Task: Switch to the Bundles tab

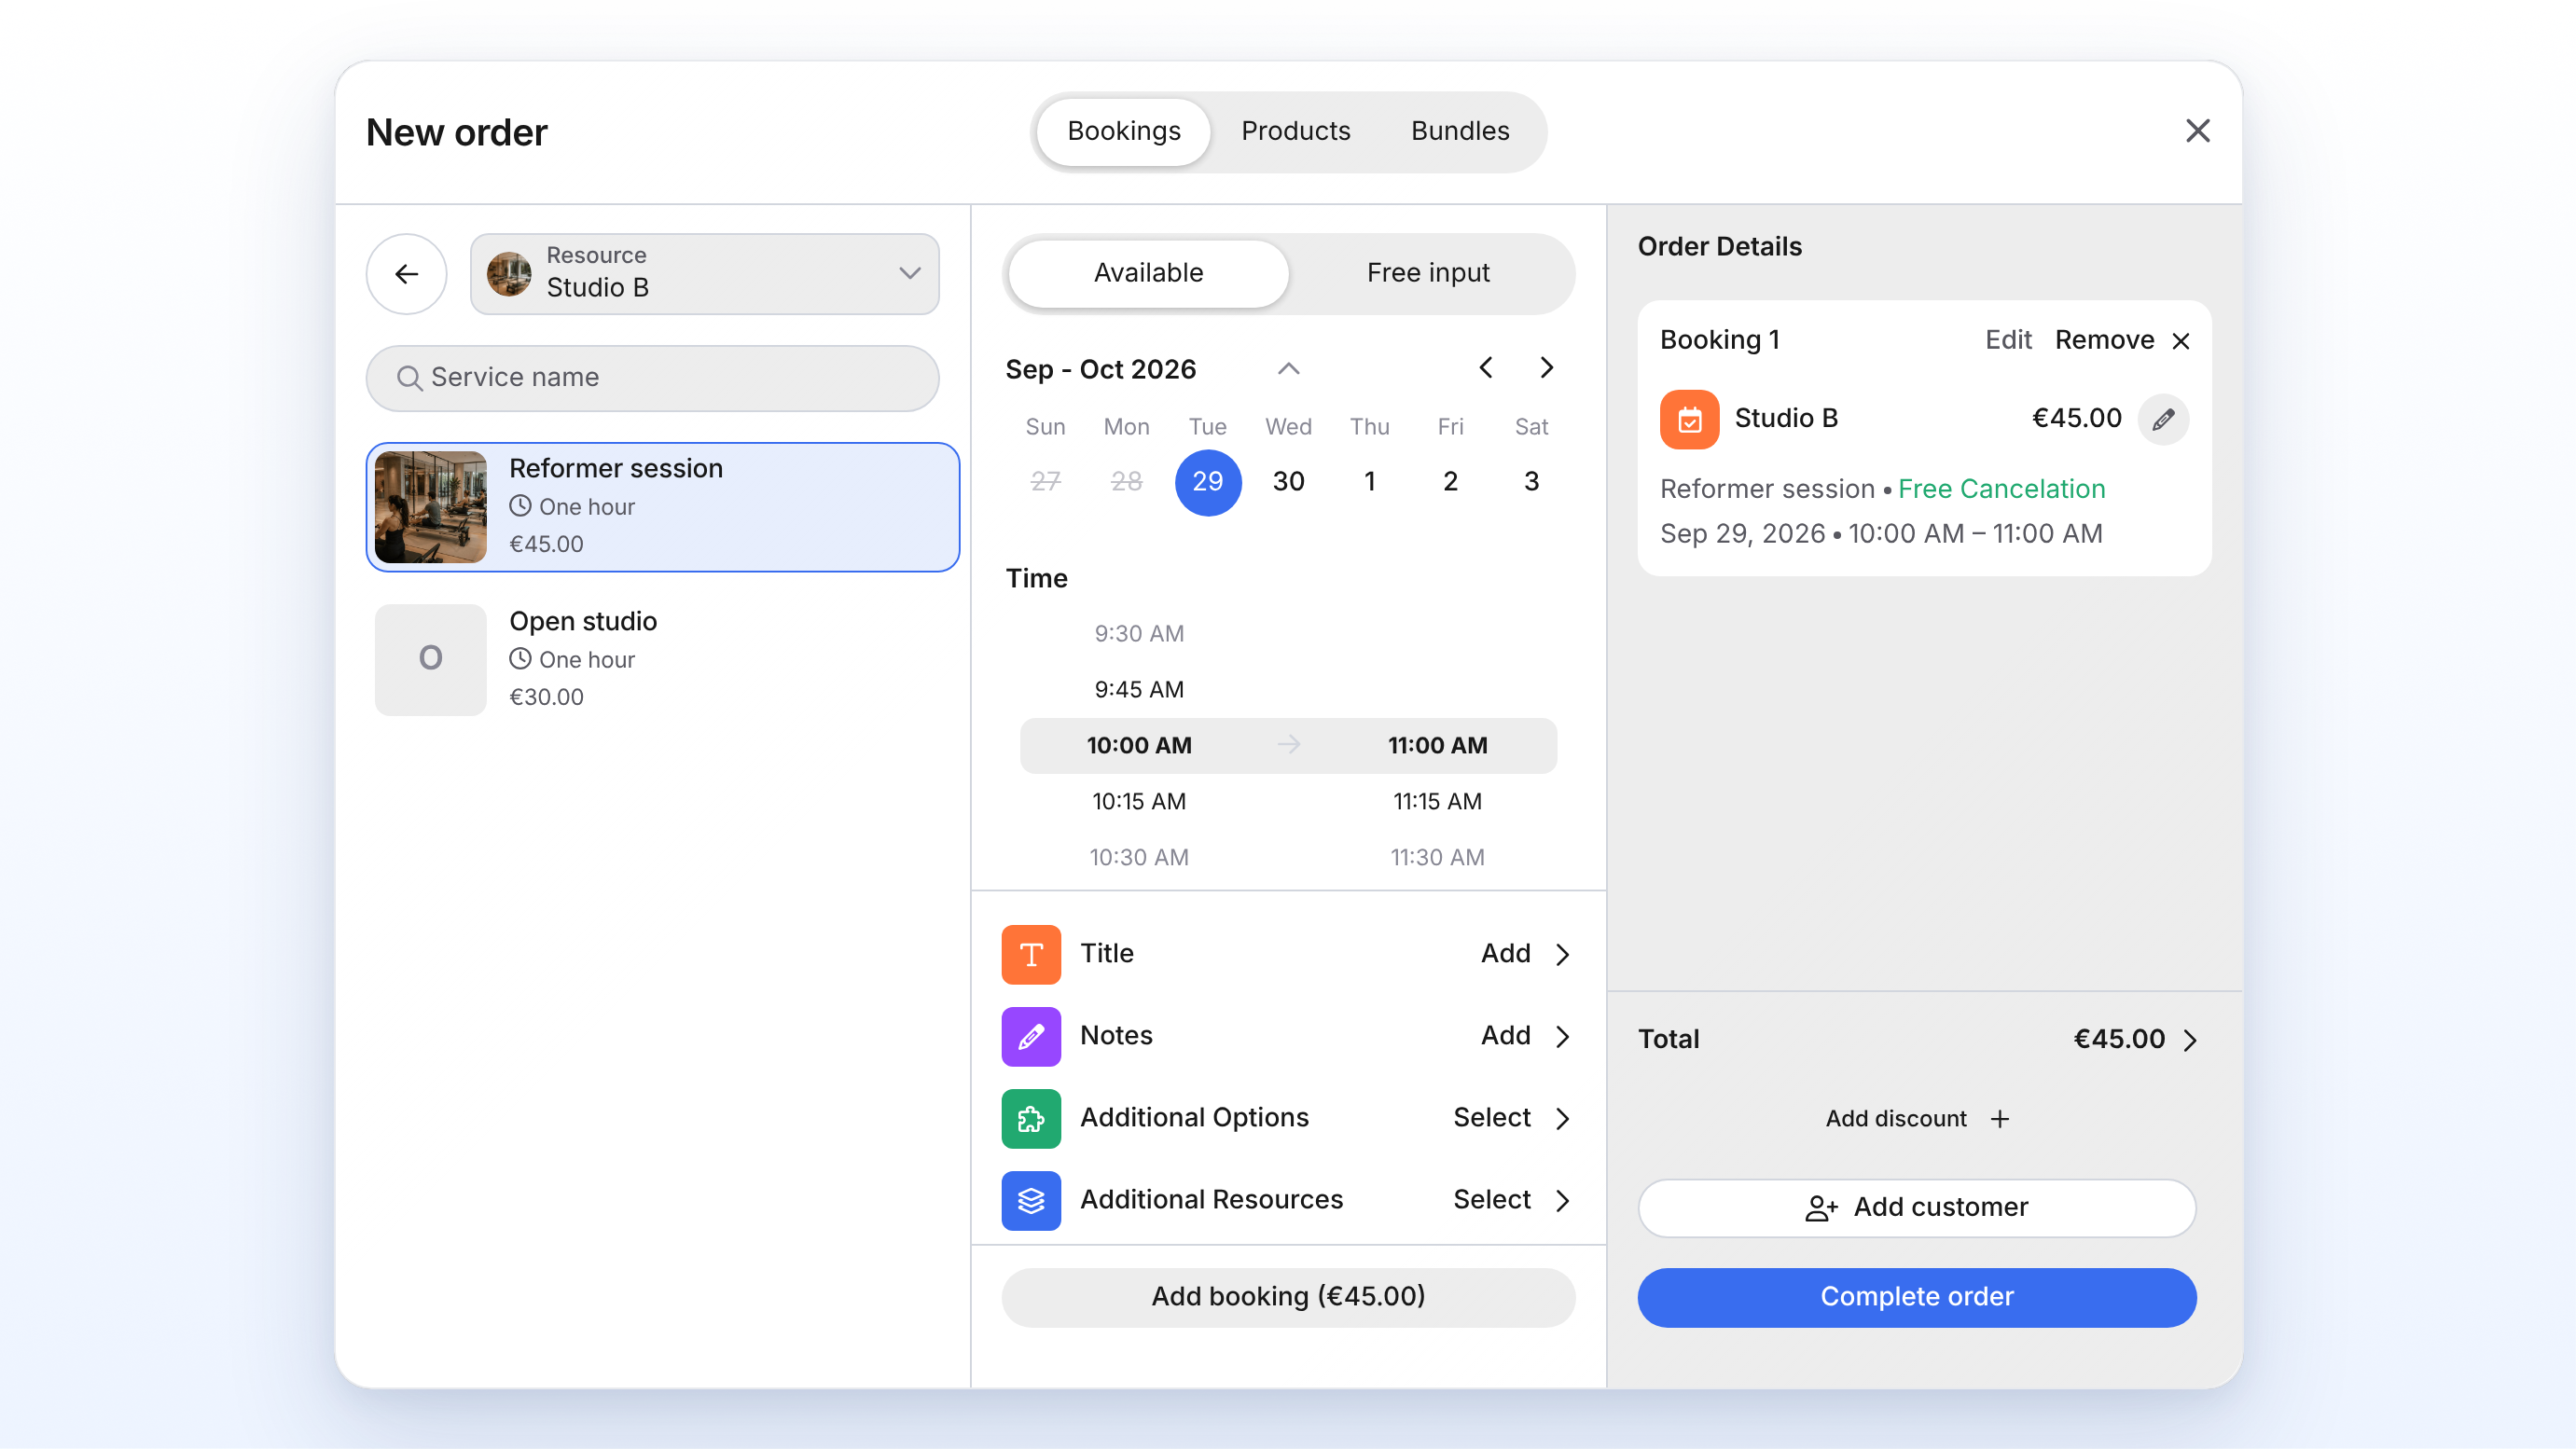Action: (1459, 131)
